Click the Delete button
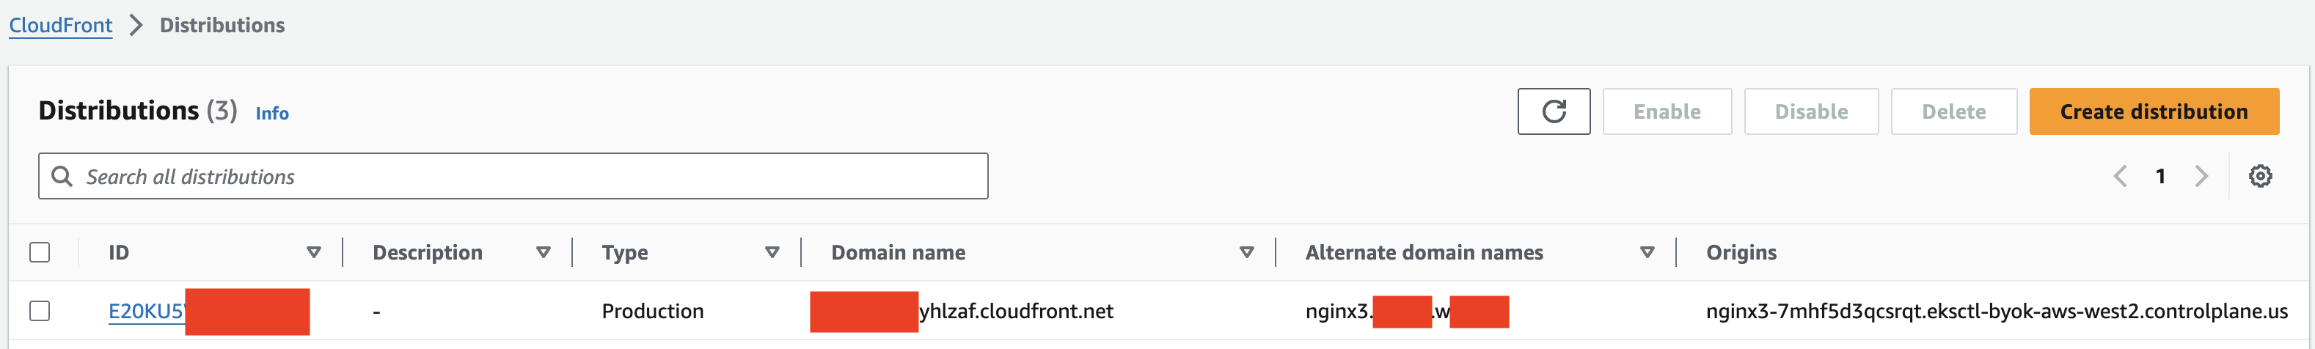This screenshot has height=349, width=2315. point(1953,111)
